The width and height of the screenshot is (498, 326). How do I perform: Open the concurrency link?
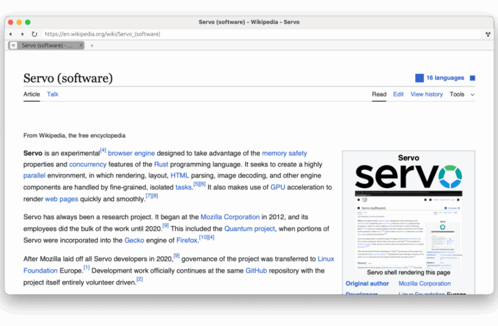coord(88,164)
